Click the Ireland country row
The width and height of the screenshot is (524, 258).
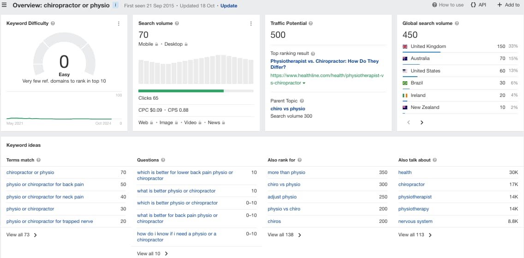[460, 95]
